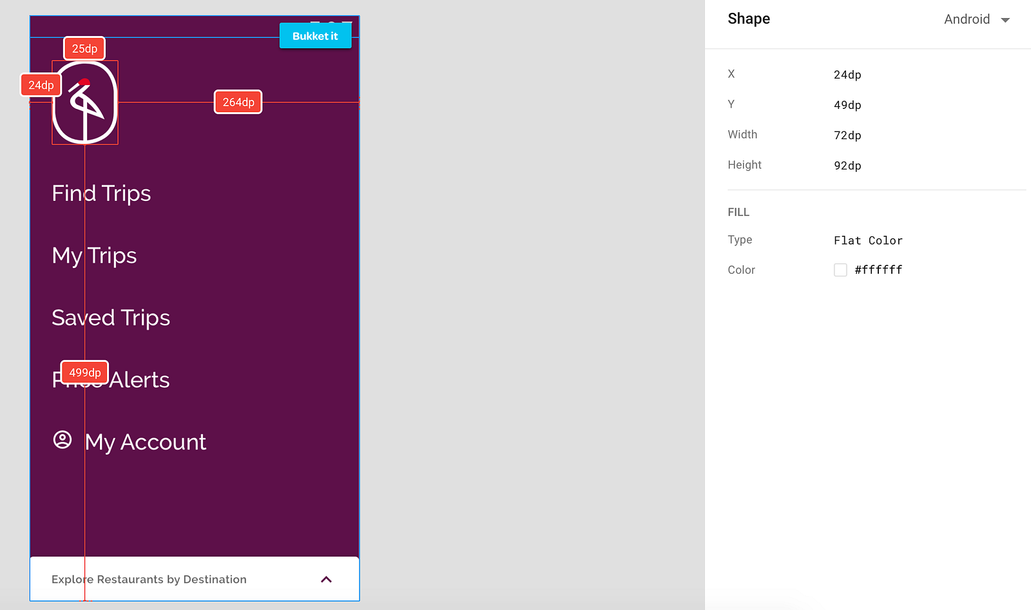Click the FILL section label
The height and width of the screenshot is (610, 1031).
click(738, 212)
